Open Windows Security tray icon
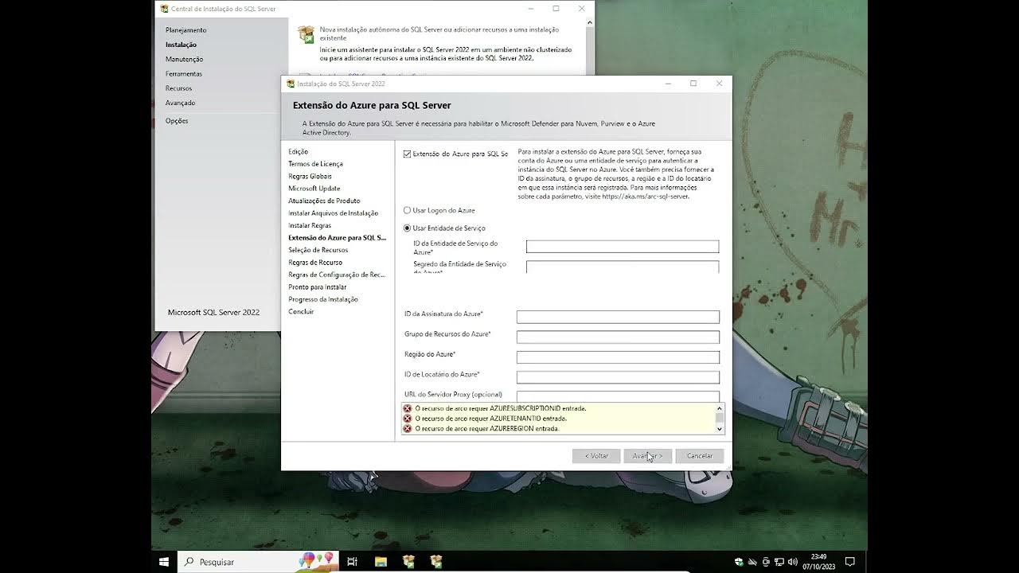 [740, 562]
